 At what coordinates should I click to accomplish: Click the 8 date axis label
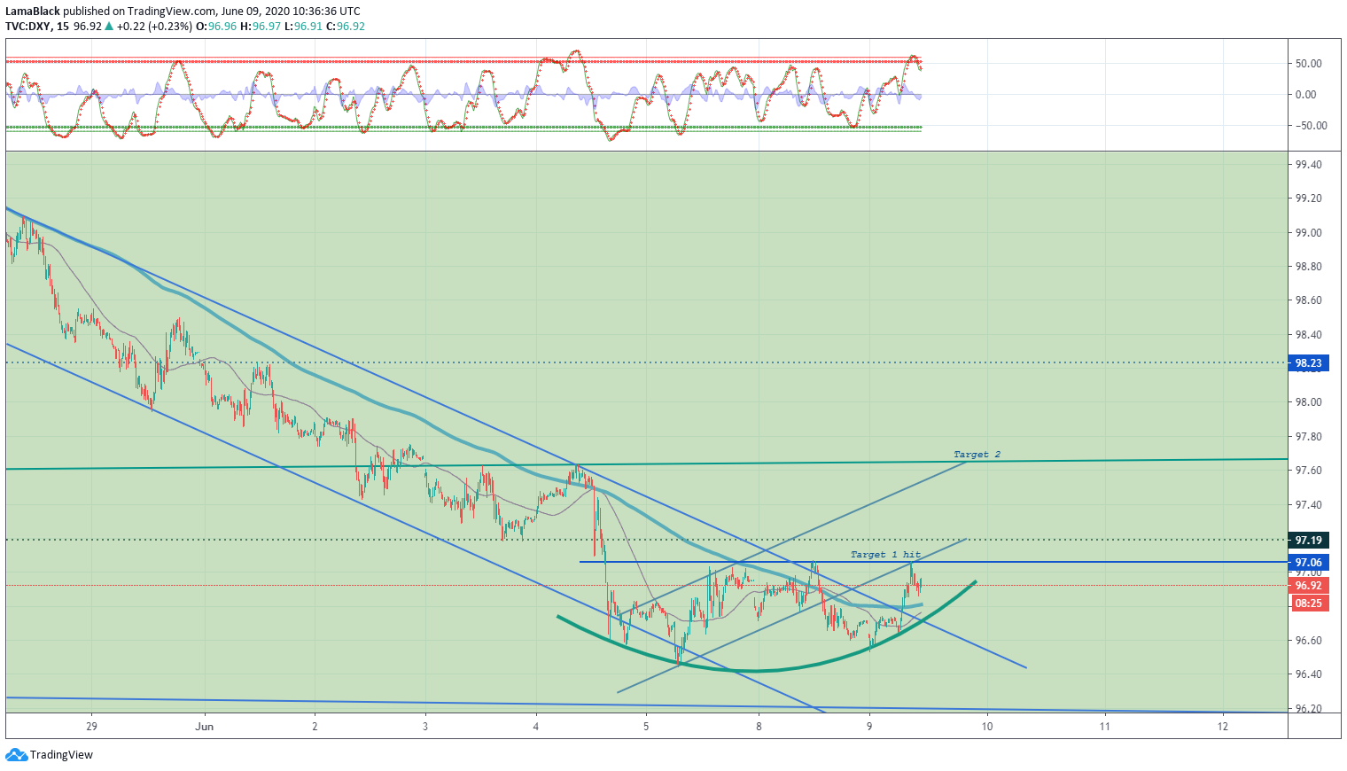[x=759, y=727]
